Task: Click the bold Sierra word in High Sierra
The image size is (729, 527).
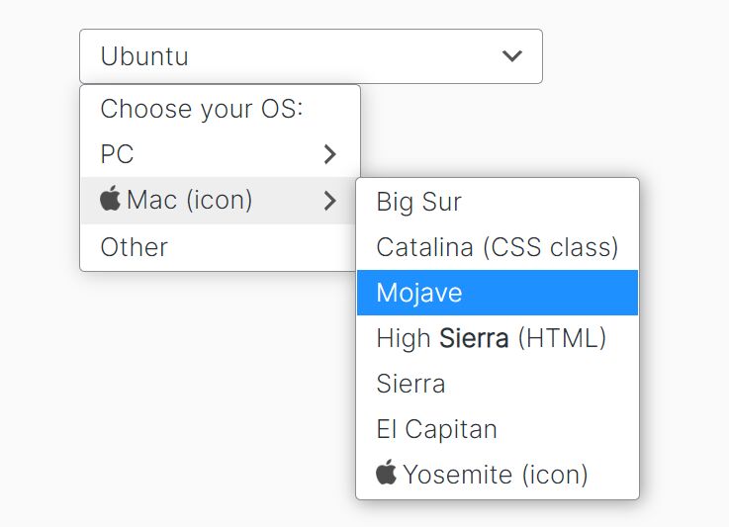Action: coord(474,338)
